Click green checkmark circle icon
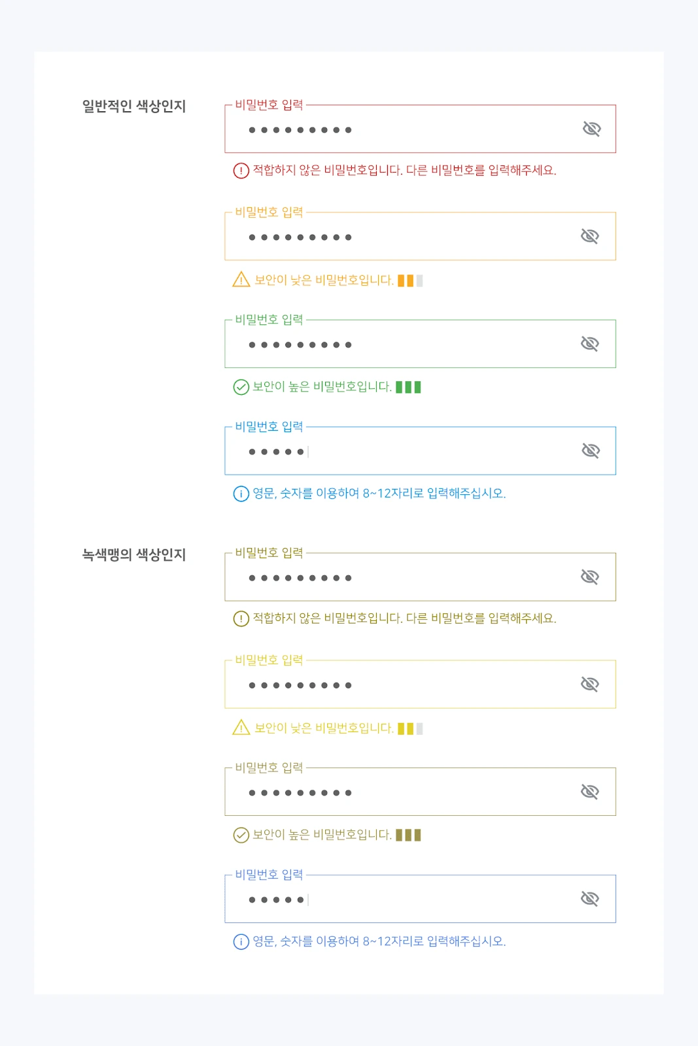This screenshot has height=1046, width=698. pos(241,387)
